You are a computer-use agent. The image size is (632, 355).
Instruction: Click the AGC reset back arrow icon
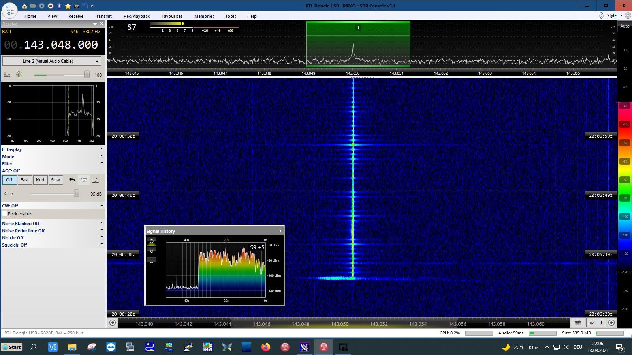[x=72, y=180]
